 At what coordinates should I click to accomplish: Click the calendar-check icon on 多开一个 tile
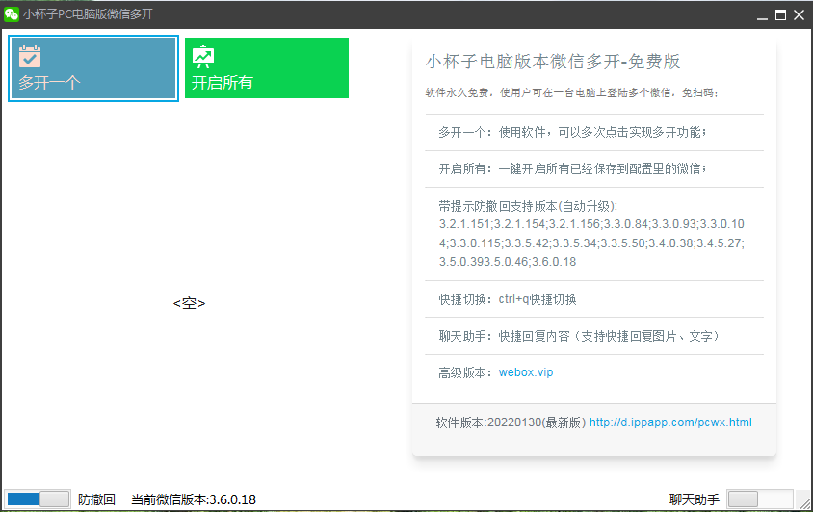coord(30,56)
